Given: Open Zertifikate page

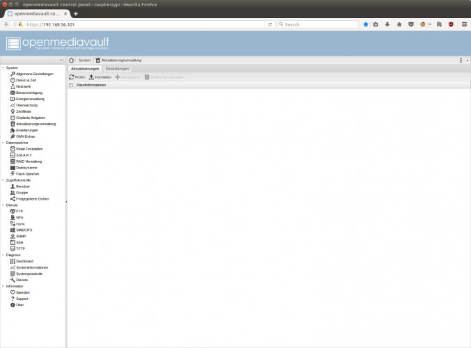Looking at the screenshot, I should pos(21,111).
